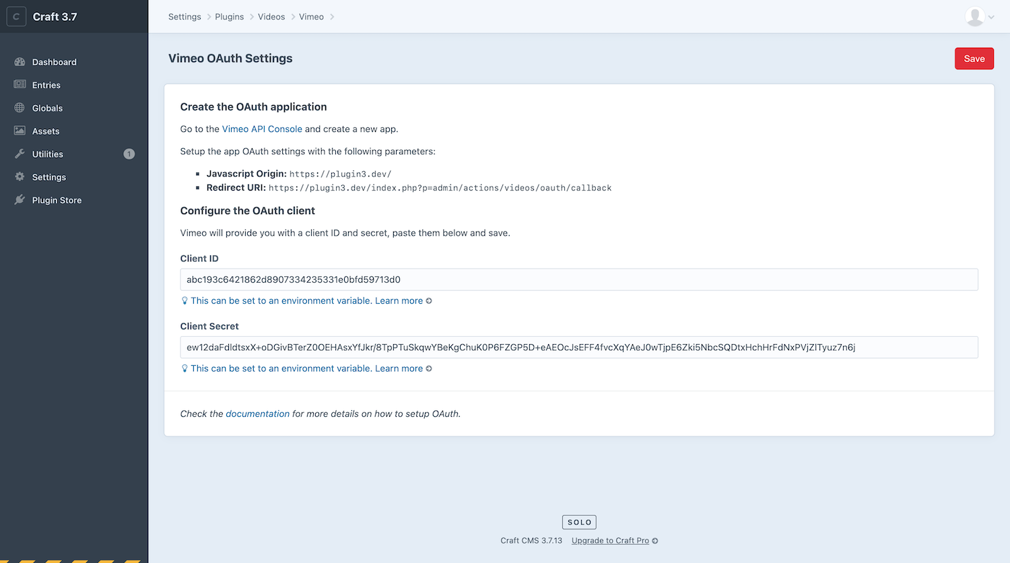This screenshot has width=1010, height=563.
Task: Select the Entries icon in the sidebar
Action: tap(21, 84)
